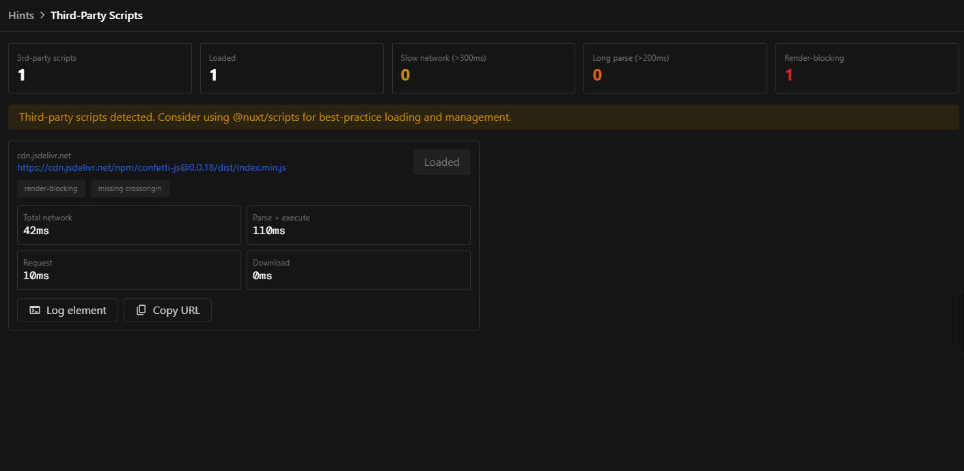
Task: Click the Loaded summary stat card
Action: click(x=292, y=68)
